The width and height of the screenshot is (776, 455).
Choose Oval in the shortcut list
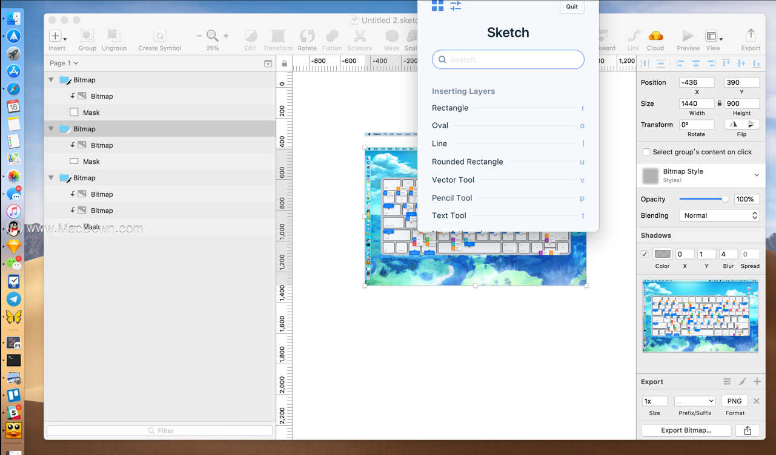(x=508, y=125)
